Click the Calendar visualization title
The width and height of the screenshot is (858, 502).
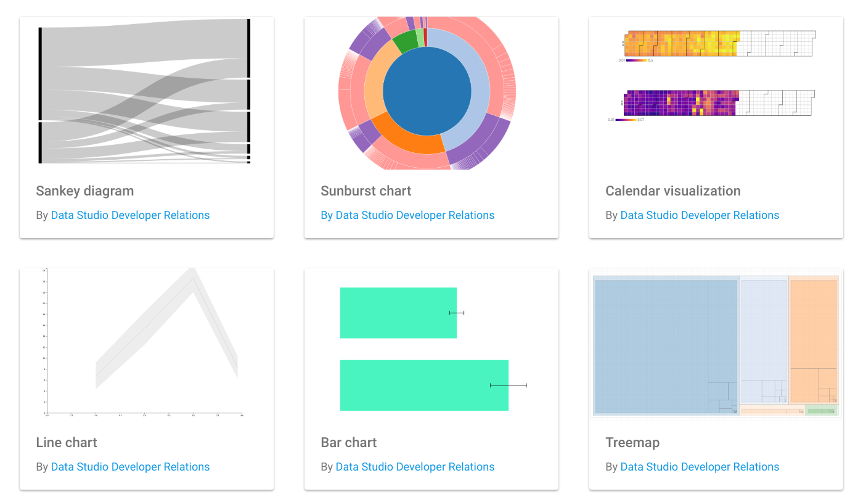point(673,191)
